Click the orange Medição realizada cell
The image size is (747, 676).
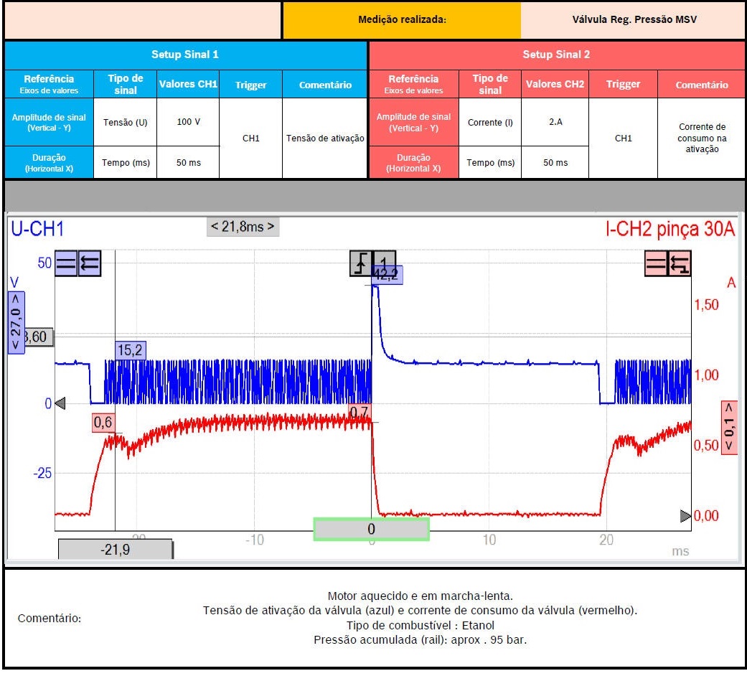(402, 20)
